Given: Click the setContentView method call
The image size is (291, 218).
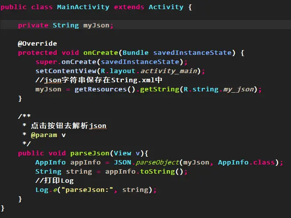Looking at the screenshot, I should click(66, 71).
